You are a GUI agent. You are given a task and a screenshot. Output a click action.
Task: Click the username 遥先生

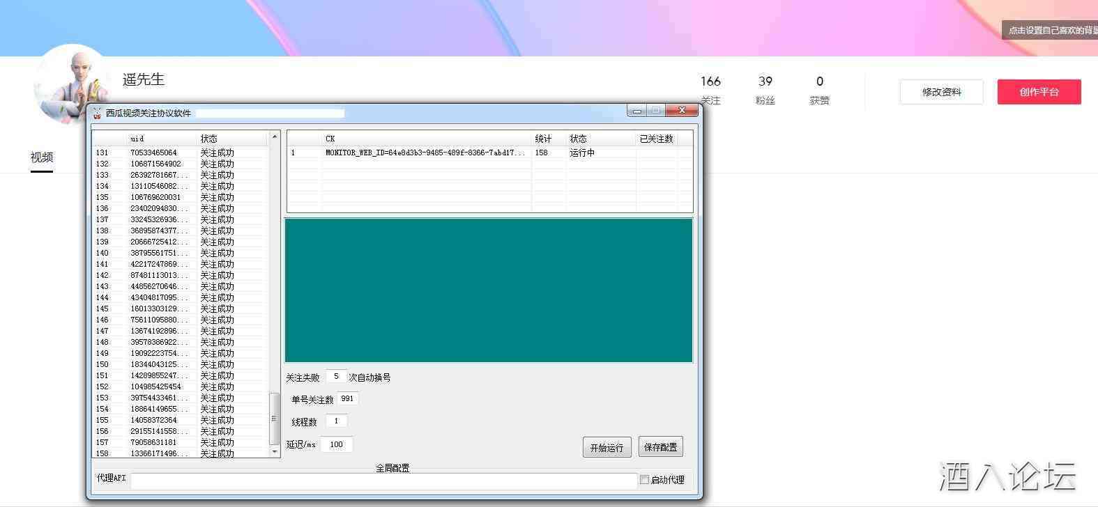pos(144,79)
